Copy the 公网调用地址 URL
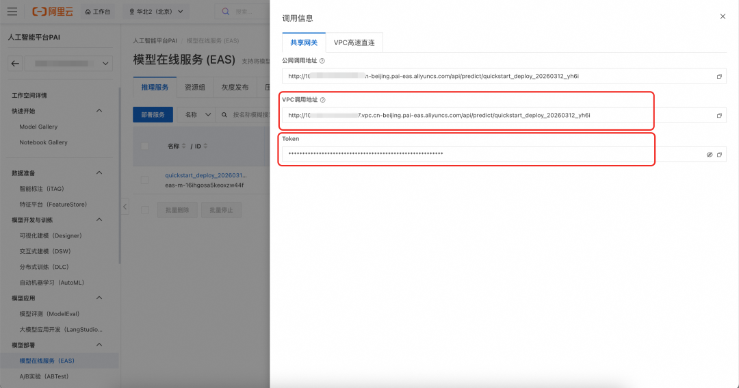 [719, 77]
